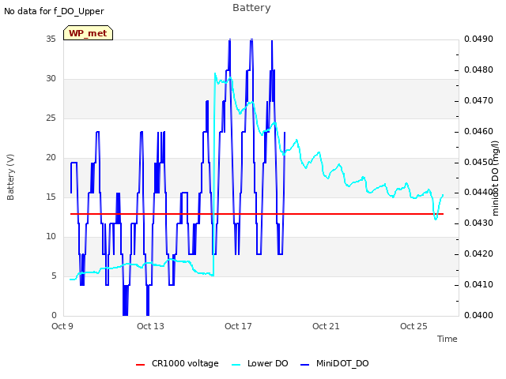The height and width of the screenshot is (379, 506).
Task: Click the 15 left axis tick label
Action: coord(51,197)
